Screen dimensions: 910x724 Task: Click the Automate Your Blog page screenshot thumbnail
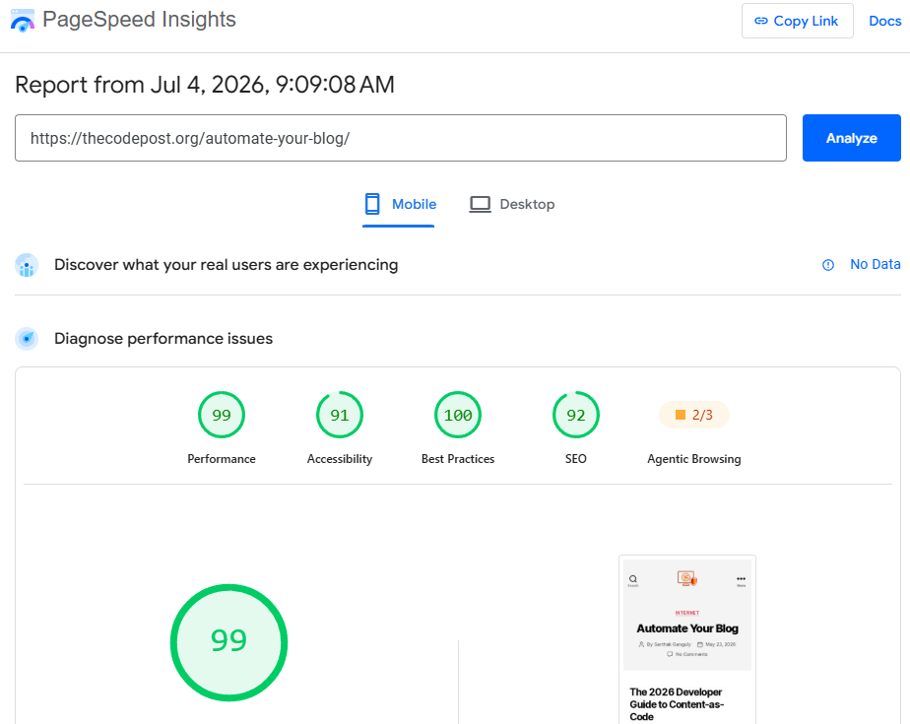[687, 639]
